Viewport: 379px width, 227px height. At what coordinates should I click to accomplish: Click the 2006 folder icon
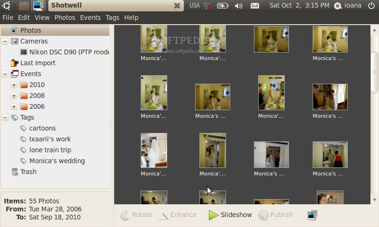coord(24,106)
